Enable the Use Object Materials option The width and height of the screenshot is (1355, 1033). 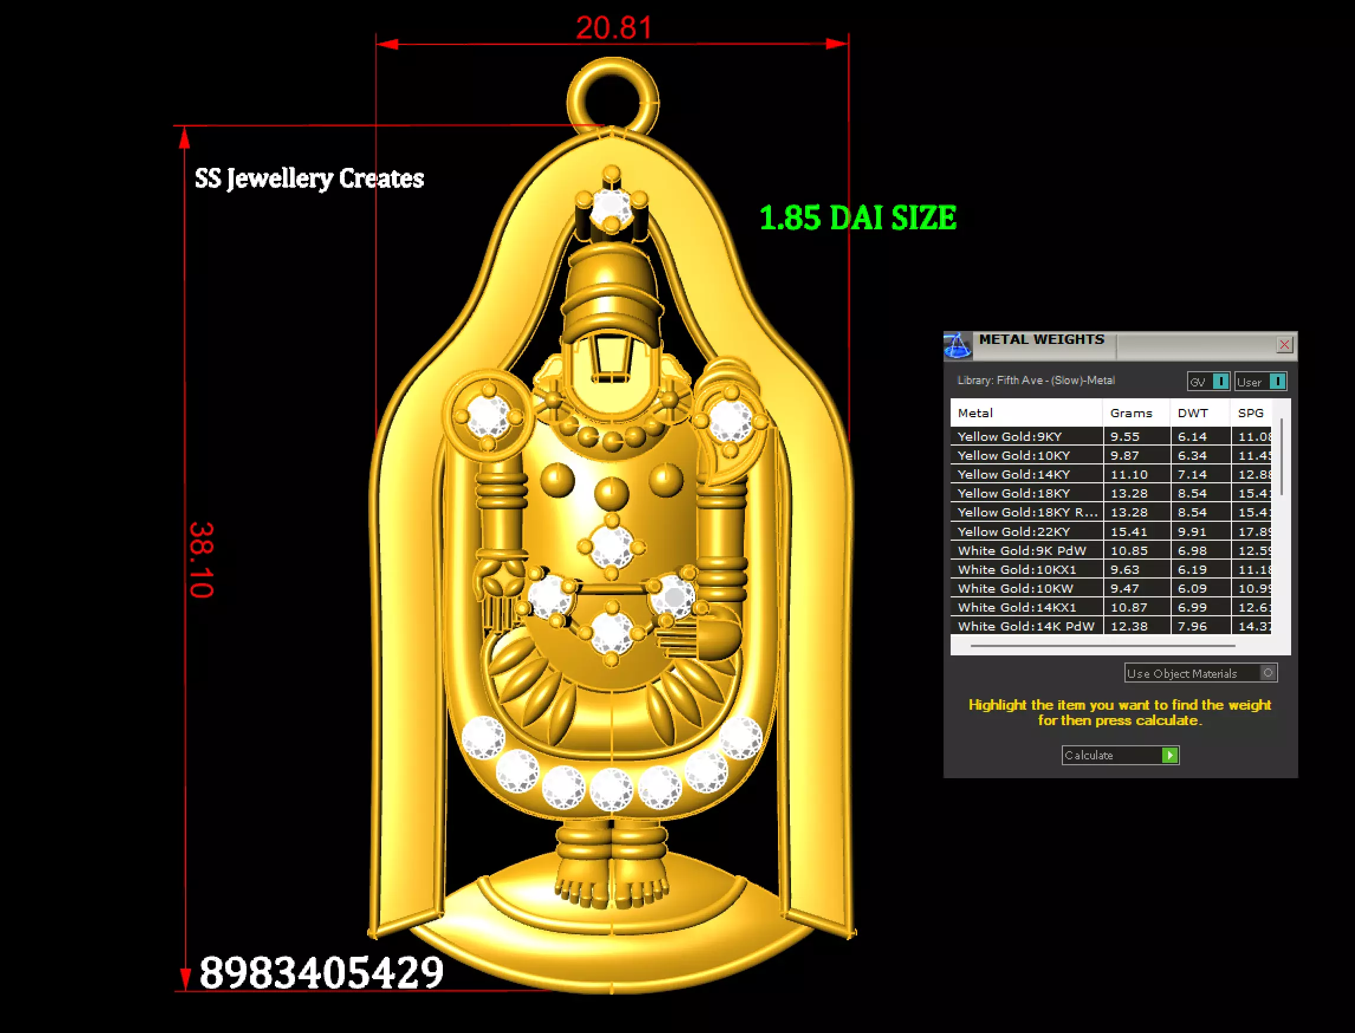[x=1201, y=673]
